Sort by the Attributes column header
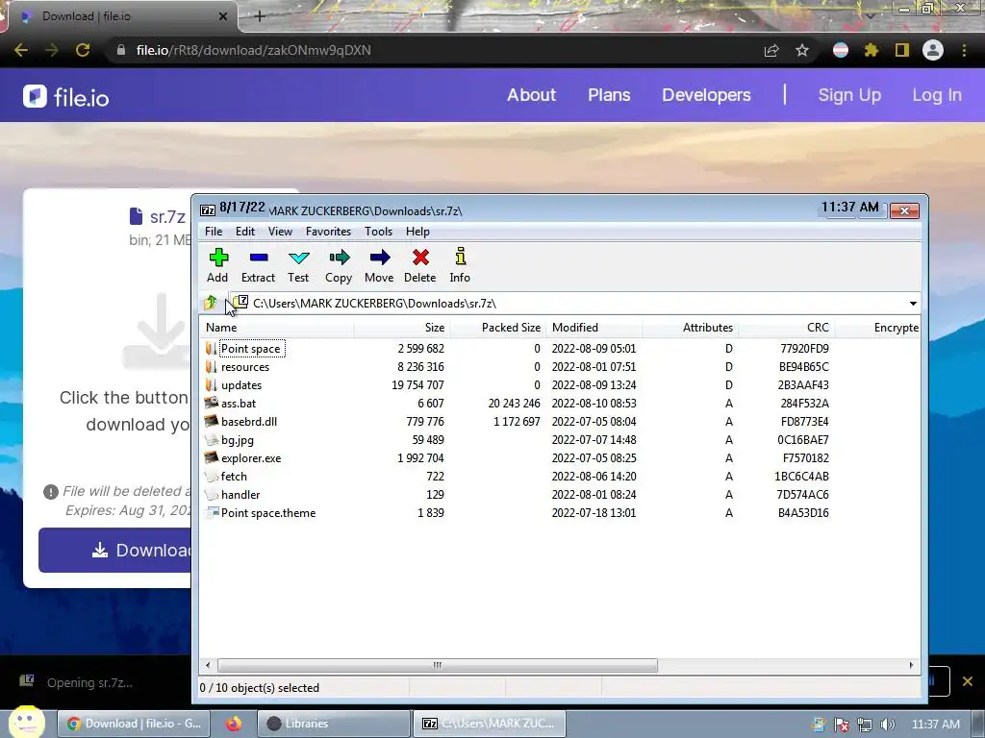This screenshot has width=985, height=738. [690, 328]
